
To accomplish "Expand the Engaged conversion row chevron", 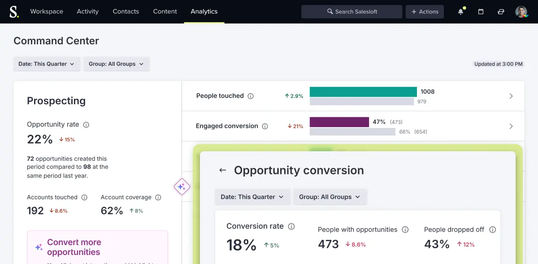I will point(511,127).
